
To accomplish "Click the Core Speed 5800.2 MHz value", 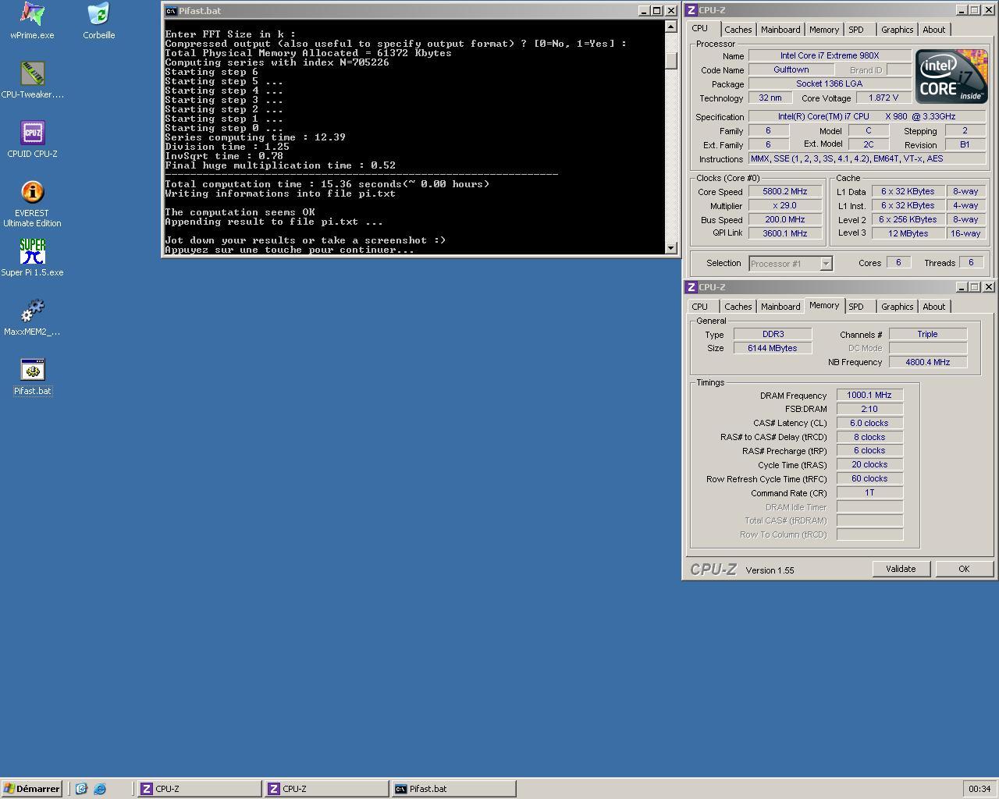I will pyautogui.click(x=785, y=191).
